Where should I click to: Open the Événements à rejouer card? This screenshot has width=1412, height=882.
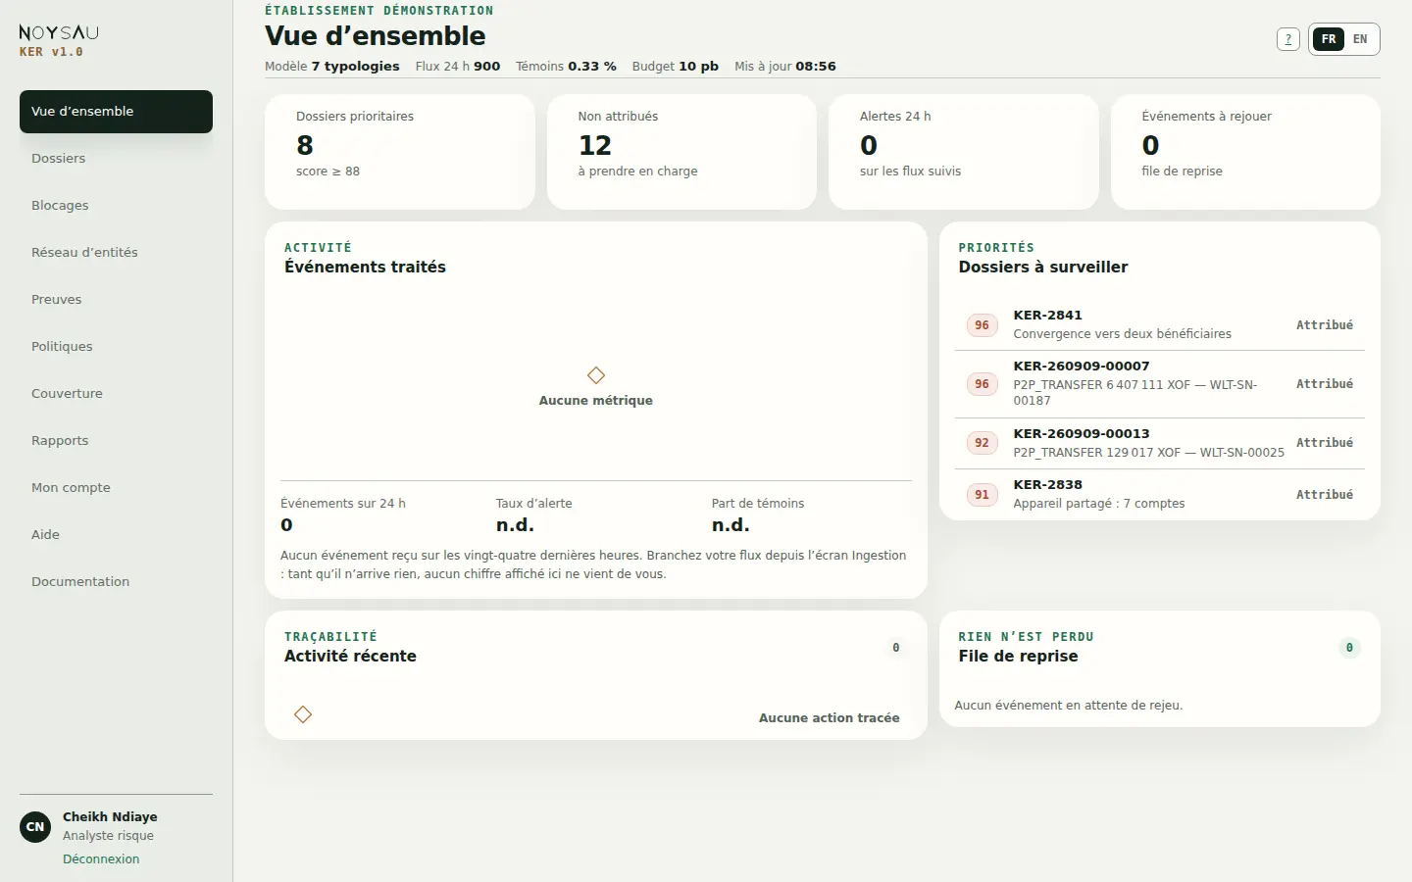(1245, 152)
